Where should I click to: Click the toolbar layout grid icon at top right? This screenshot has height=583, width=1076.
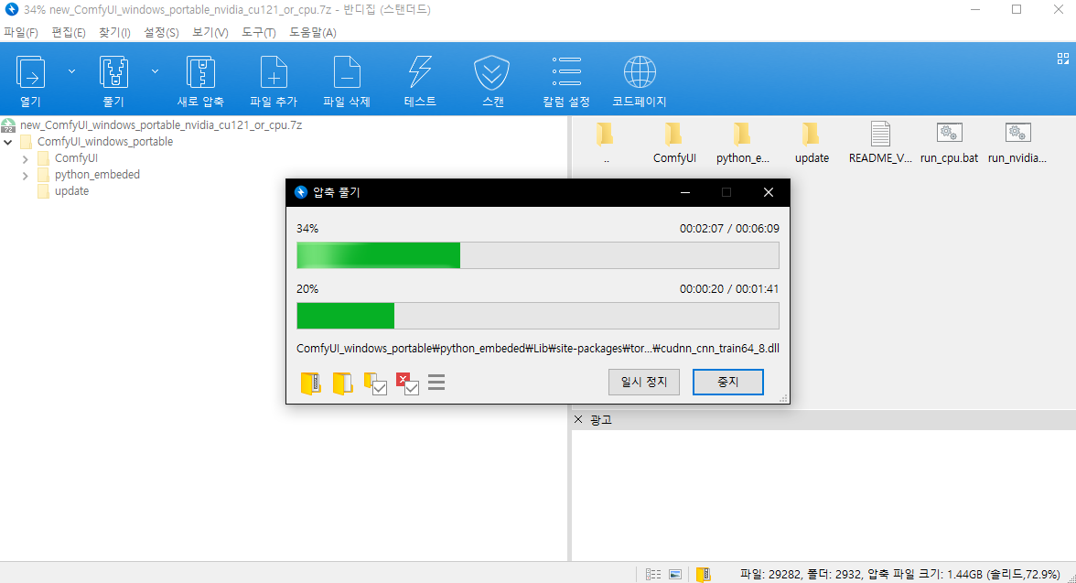(x=1063, y=59)
